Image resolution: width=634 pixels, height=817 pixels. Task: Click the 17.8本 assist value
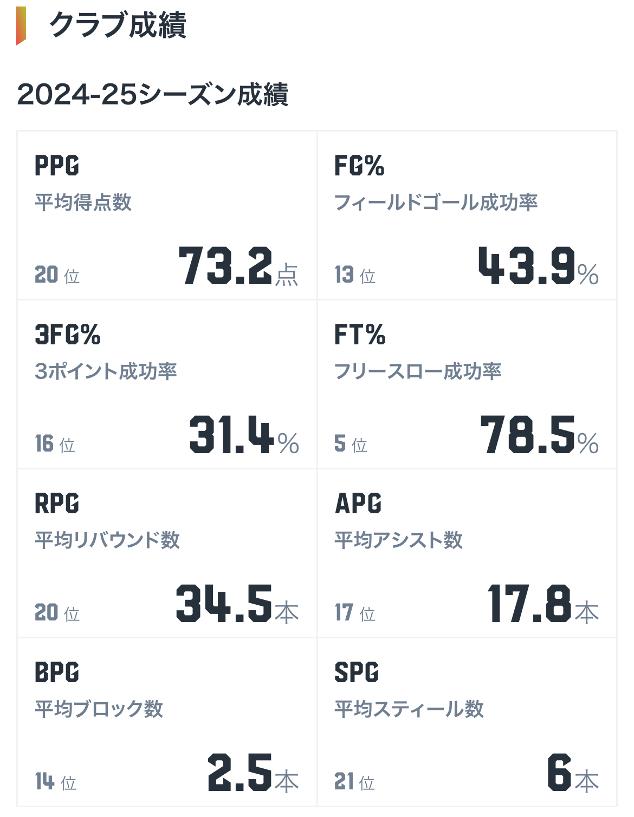pyautogui.click(x=543, y=604)
